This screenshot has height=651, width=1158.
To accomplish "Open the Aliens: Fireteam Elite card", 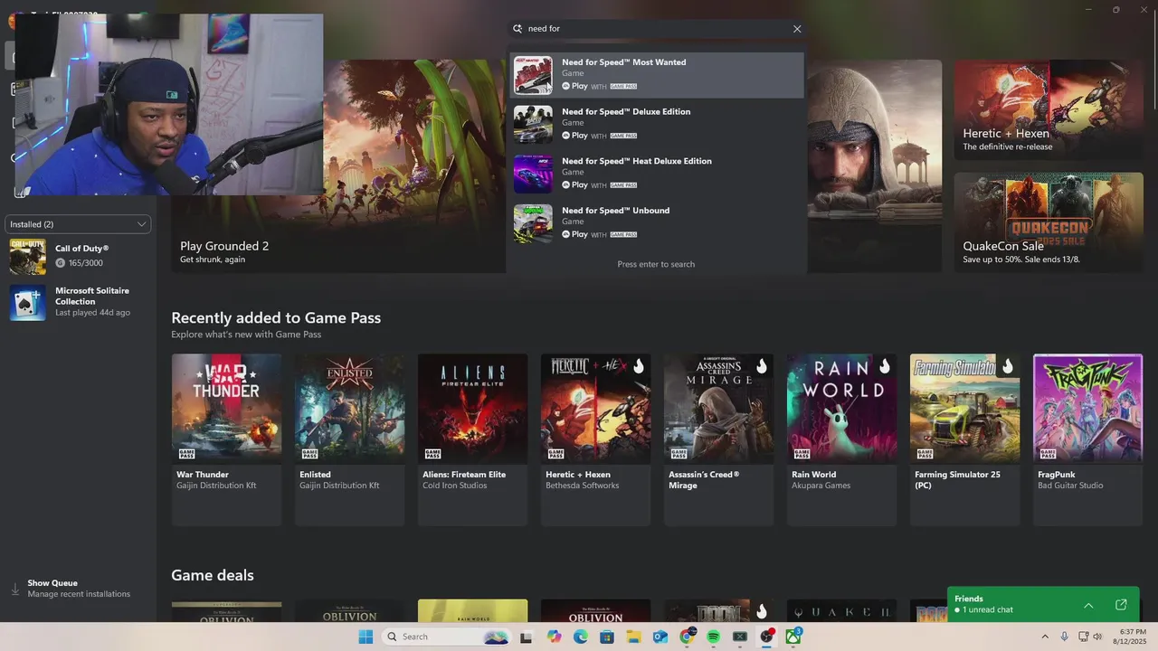I will tap(472, 439).
